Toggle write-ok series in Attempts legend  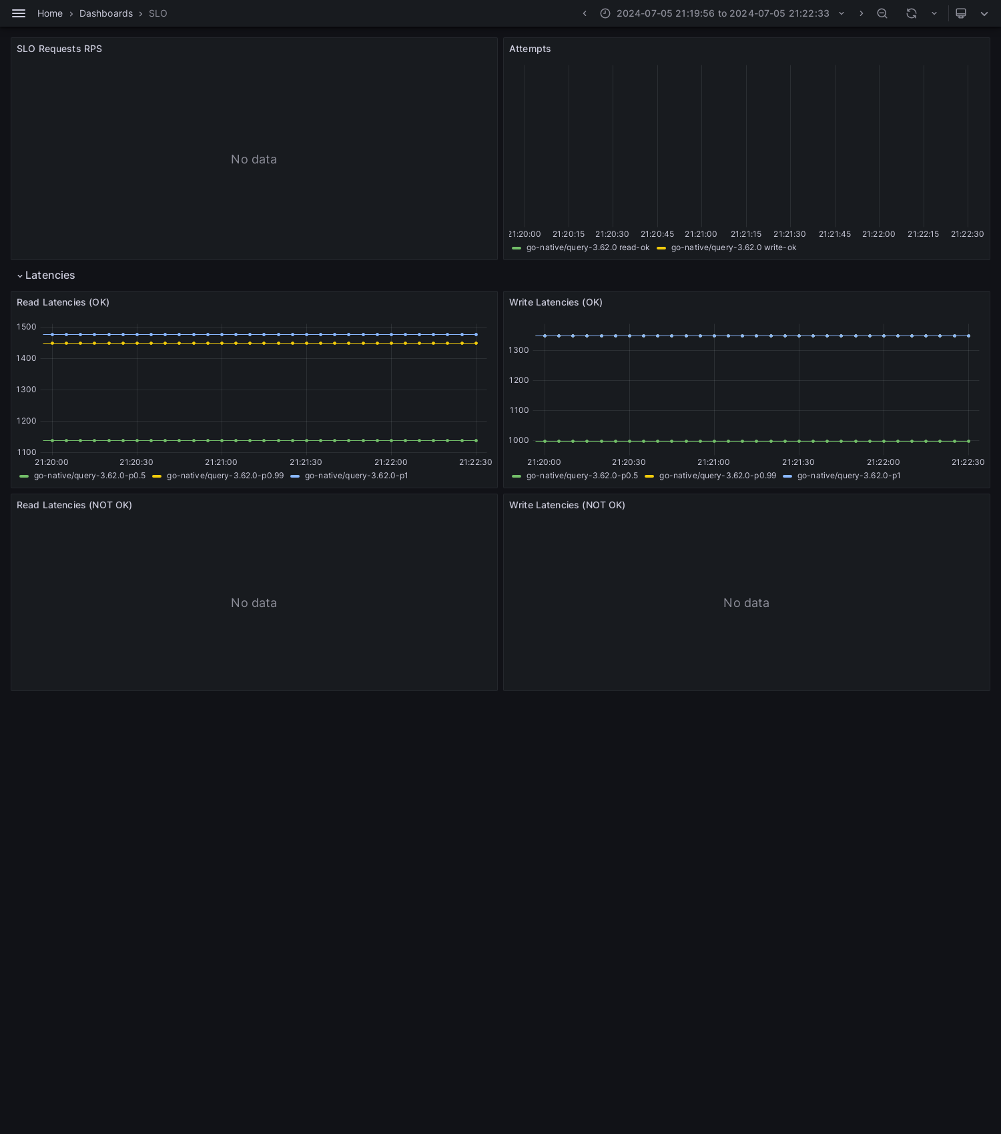pos(733,247)
